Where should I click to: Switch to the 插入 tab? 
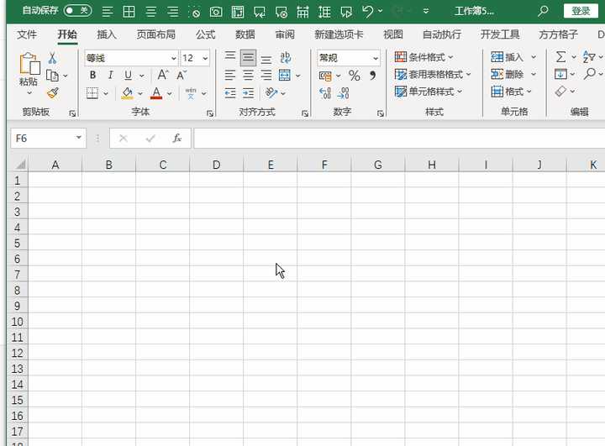[107, 34]
